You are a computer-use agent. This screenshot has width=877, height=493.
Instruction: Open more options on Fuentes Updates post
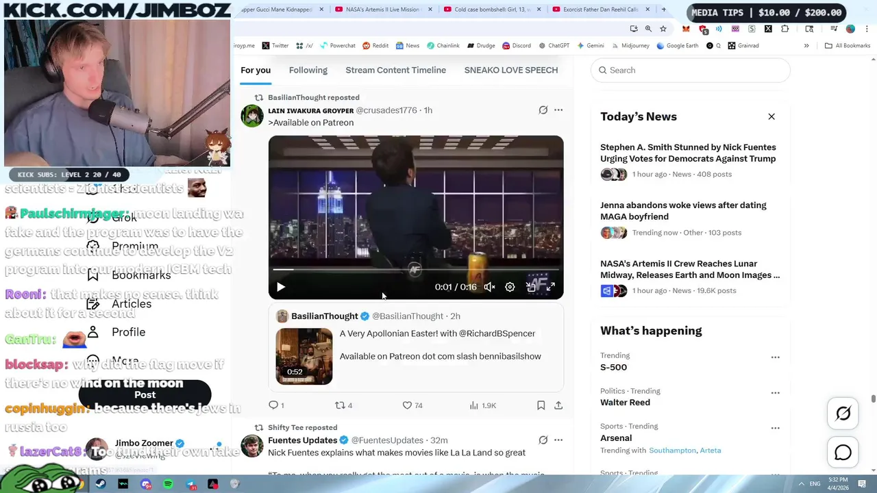point(558,440)
